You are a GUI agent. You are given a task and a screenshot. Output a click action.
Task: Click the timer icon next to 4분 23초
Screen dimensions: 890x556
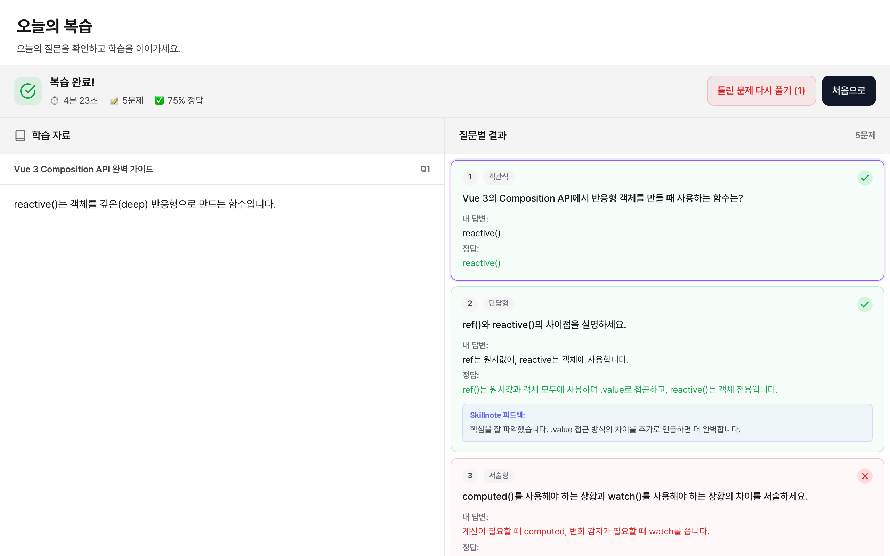(55, 100)
